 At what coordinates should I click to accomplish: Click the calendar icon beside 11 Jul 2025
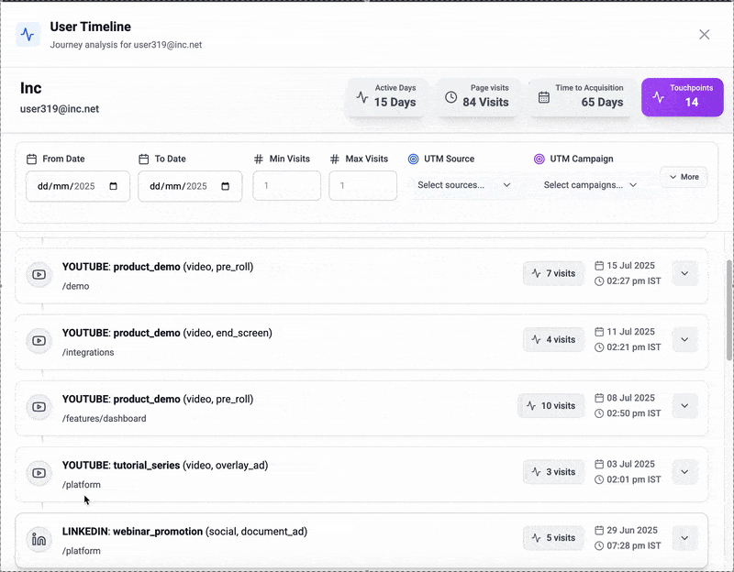[x=599, y=332]
